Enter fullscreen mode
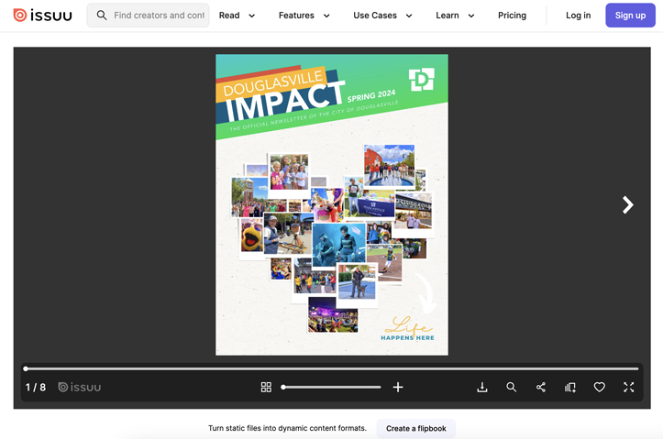The image size is (663, 439). 629,387
